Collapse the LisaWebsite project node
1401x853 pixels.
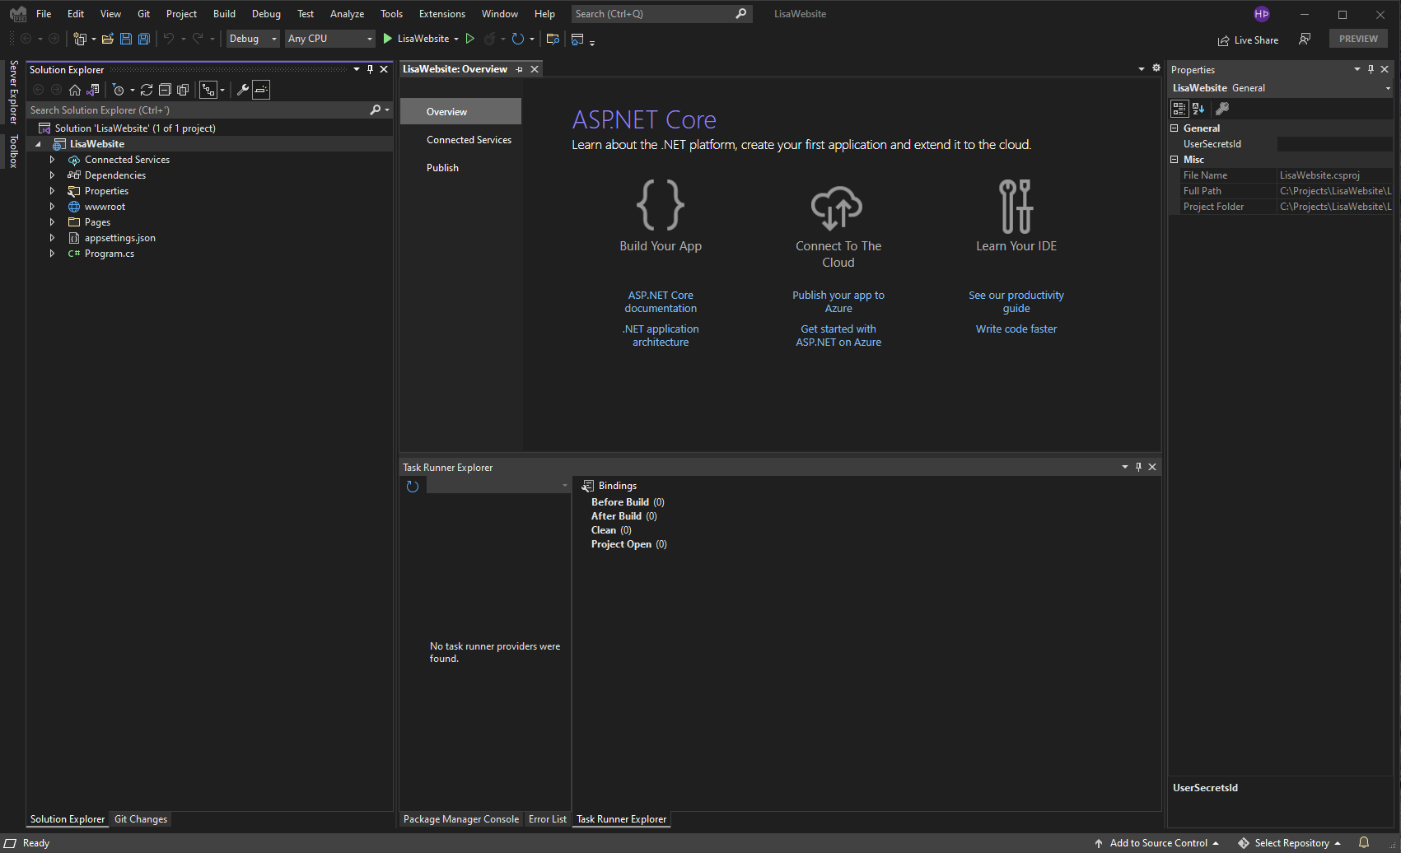tap(38, 144)
